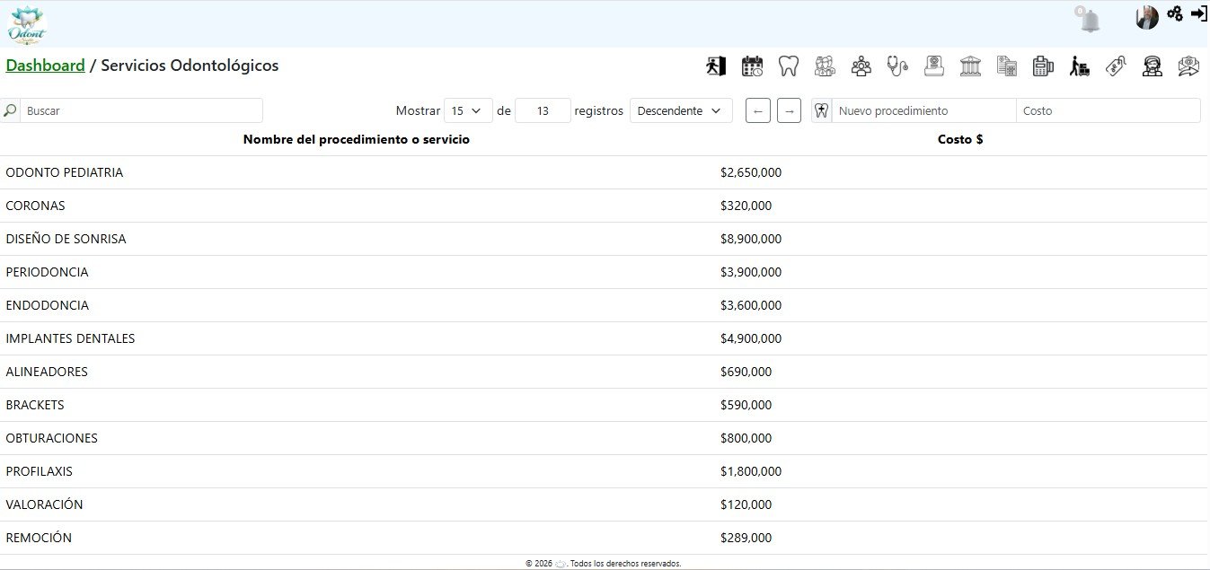This screenshot has height=570, width=1210.
Task: Click the Costo input field
Action: 1108,110
